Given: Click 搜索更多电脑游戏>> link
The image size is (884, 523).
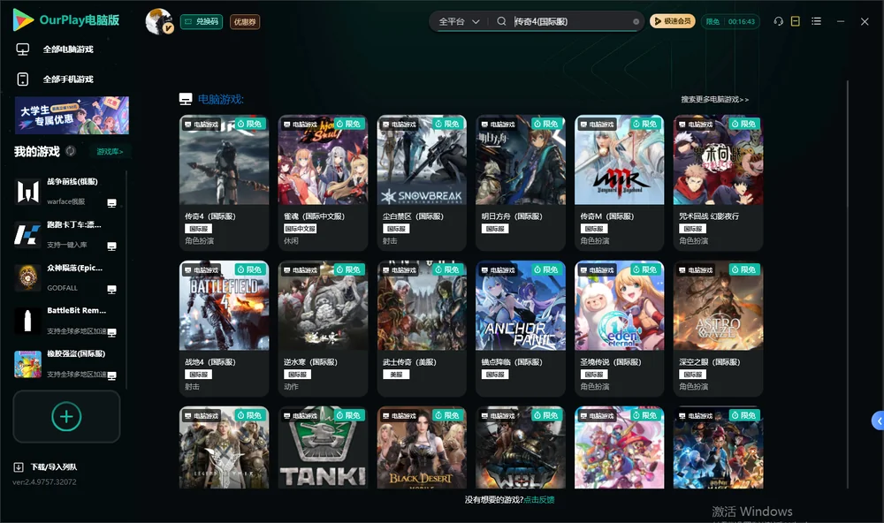Looking at the screenshot, I should (715, 100).
